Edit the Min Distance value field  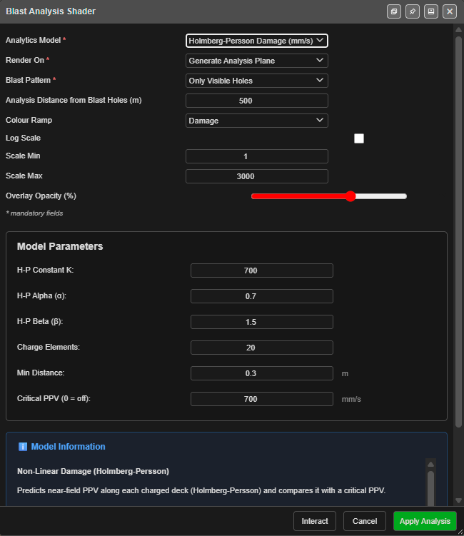[x=262, y=373]
